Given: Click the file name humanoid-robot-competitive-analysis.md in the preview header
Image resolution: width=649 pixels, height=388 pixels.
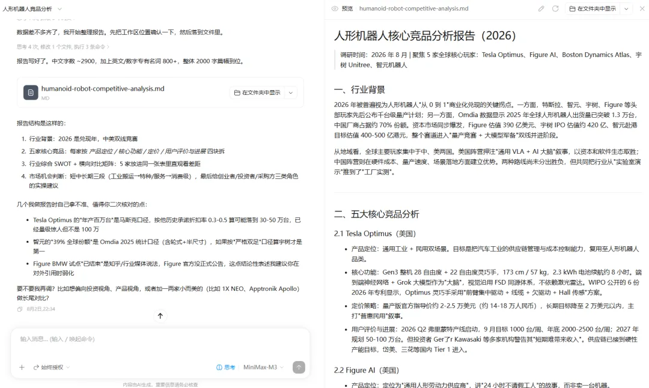Looking at the screenshot, I should (414, 8).
